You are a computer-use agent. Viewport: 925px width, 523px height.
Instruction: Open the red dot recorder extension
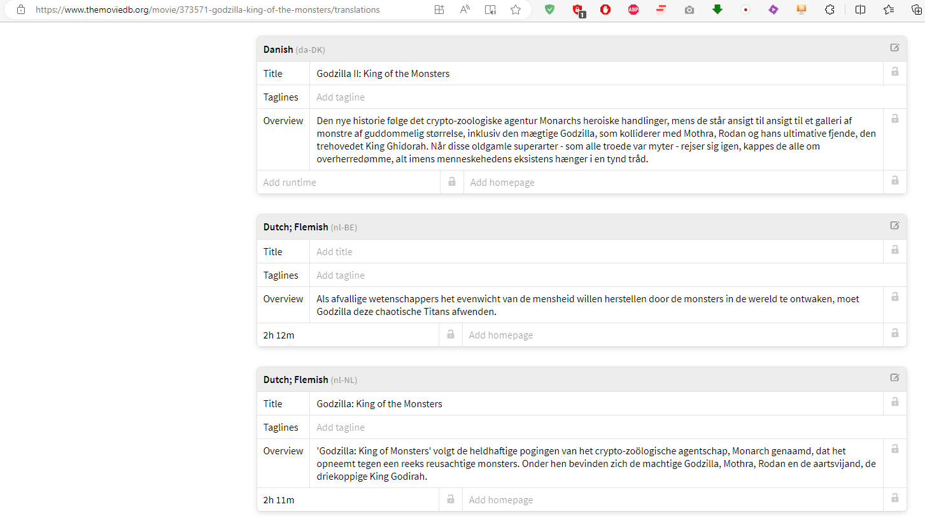click(x=745, y=10)
